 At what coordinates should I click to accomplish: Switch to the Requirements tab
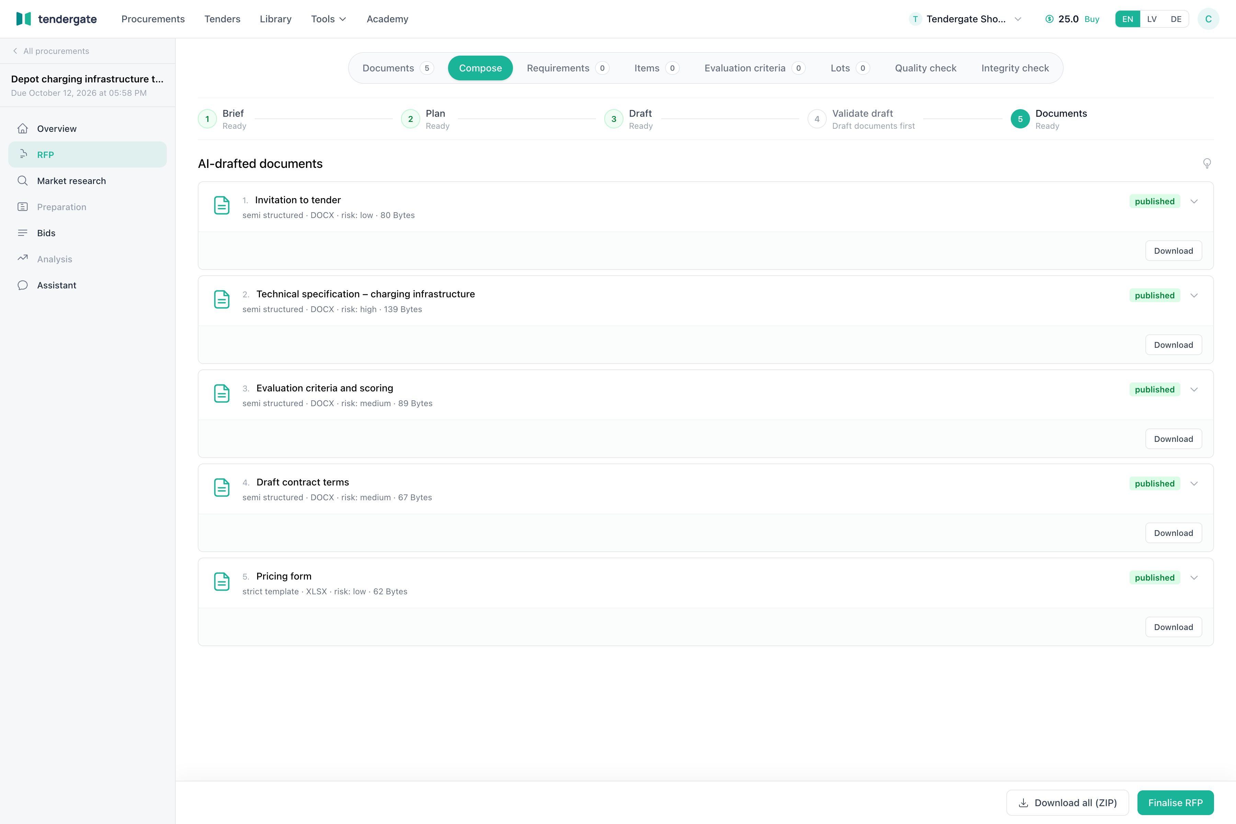(568, 68)
